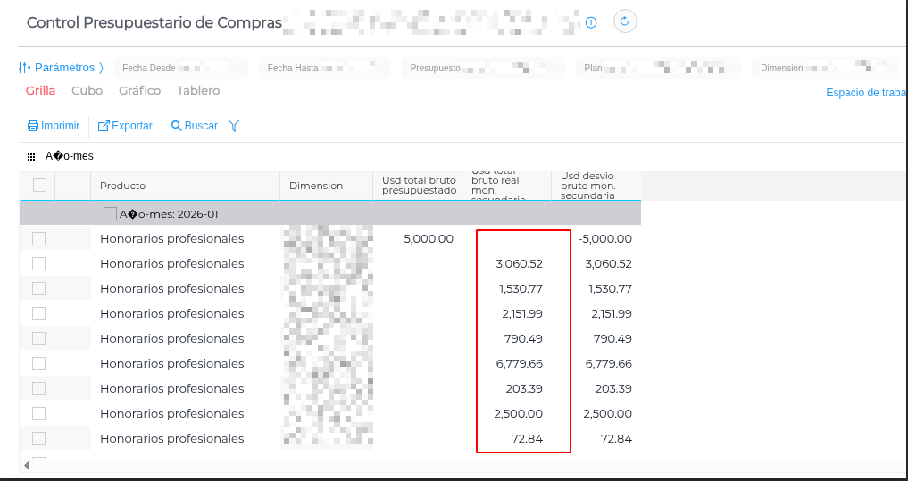Image resolution: width=908 pixels, height=481 pixels.
Task: Click the magnifier icon for Buscar
Action: (177, 126)
